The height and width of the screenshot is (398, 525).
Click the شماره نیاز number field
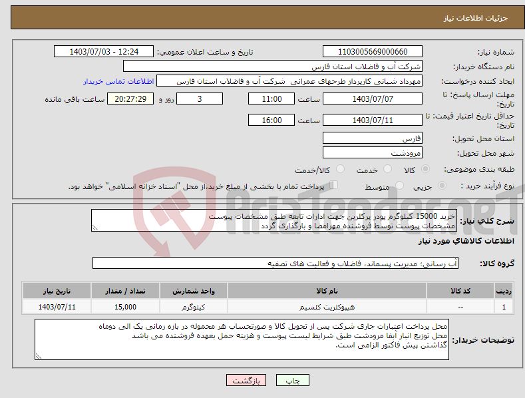tap(373, 52)
